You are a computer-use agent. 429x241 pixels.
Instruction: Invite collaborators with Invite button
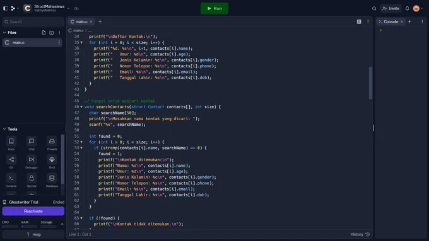pyautogui.click(x=391, y=8)
